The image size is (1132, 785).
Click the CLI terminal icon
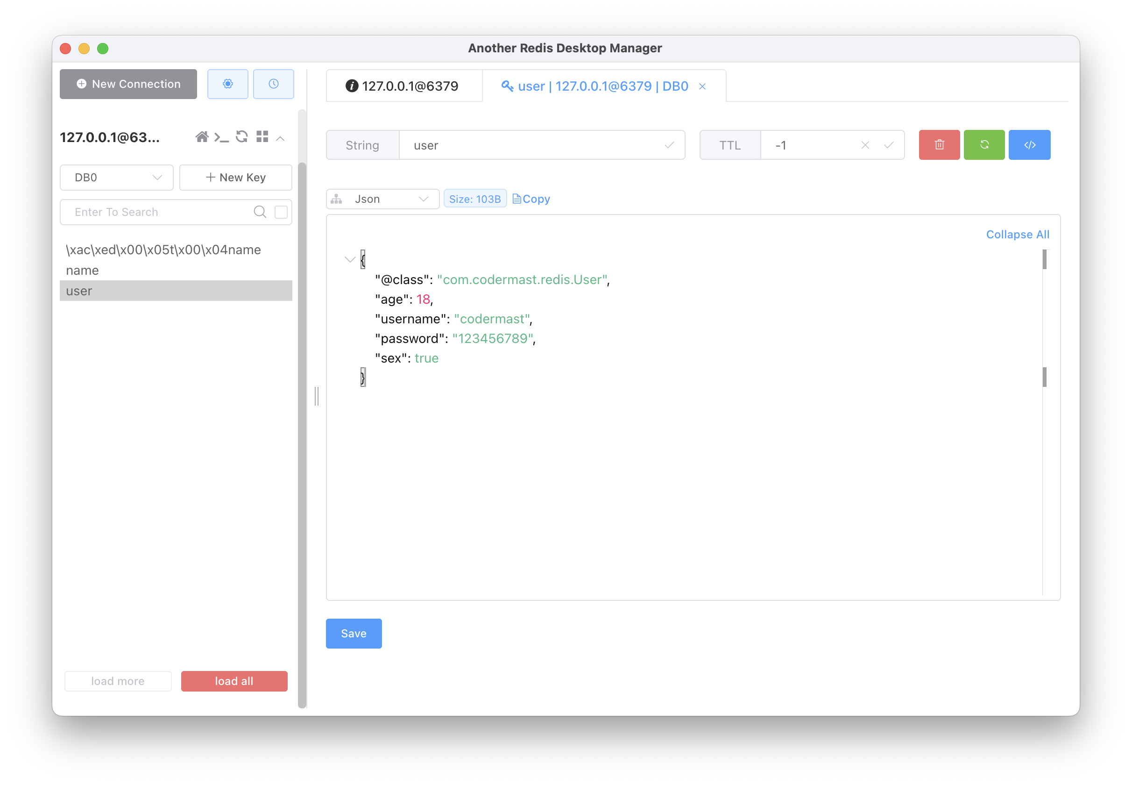pyautogui.click(x=222, y=136)
